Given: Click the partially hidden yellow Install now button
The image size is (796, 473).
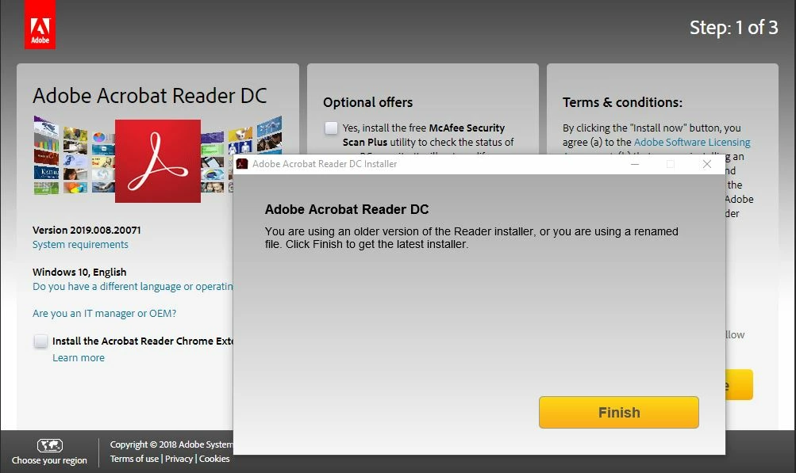Looking at the screenshot, I should pos(739,385).
